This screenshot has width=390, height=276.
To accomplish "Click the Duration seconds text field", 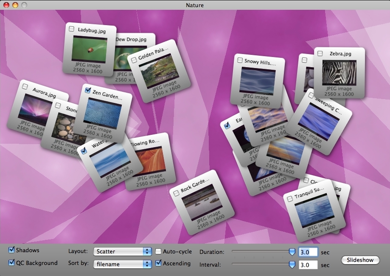I will (x=308, y=252).
